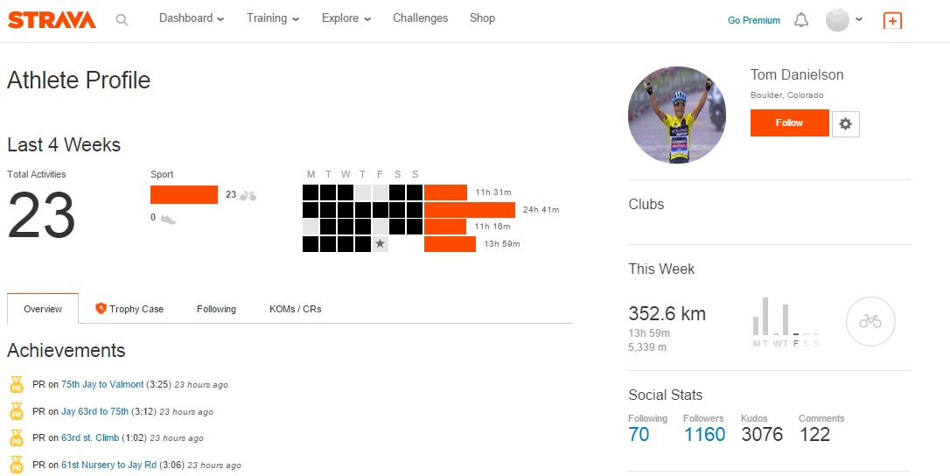Follow Tom Danielson

(x=789, y=123)
